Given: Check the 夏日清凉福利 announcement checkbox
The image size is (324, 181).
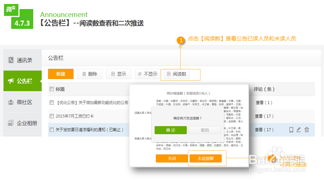Looking at the screenshot, I should [x=52, y=130].
